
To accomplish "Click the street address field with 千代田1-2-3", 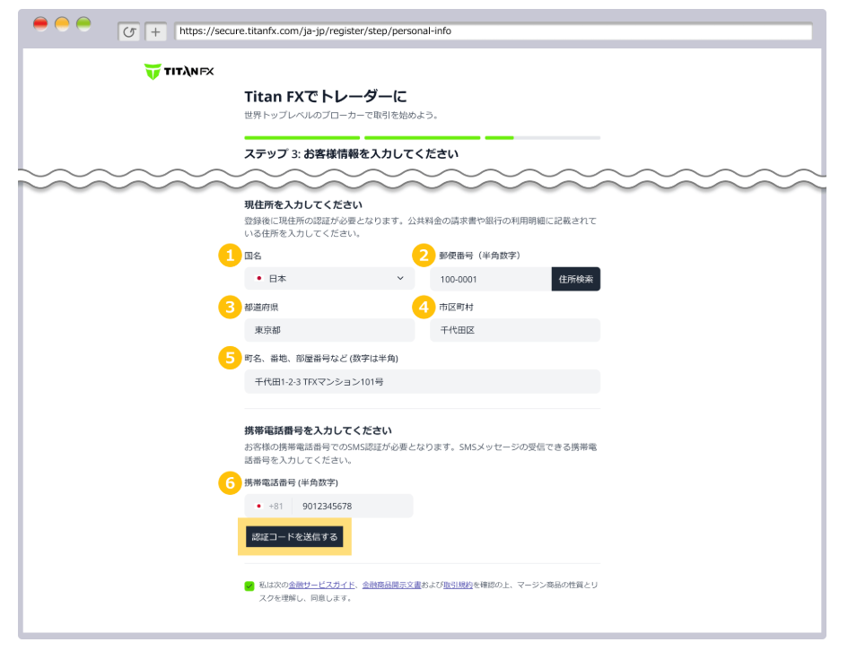I will click(x=423, y=381).
